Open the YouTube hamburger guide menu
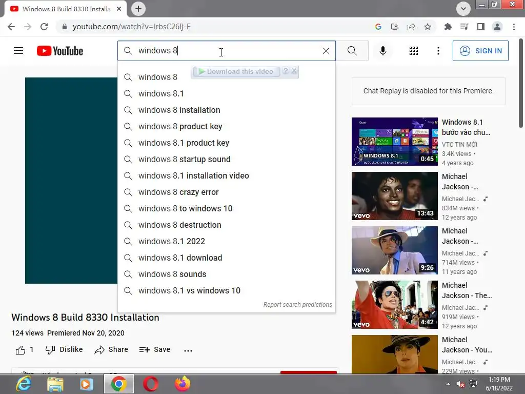Screen dimensions: 525x394 [x=18, y=51]
